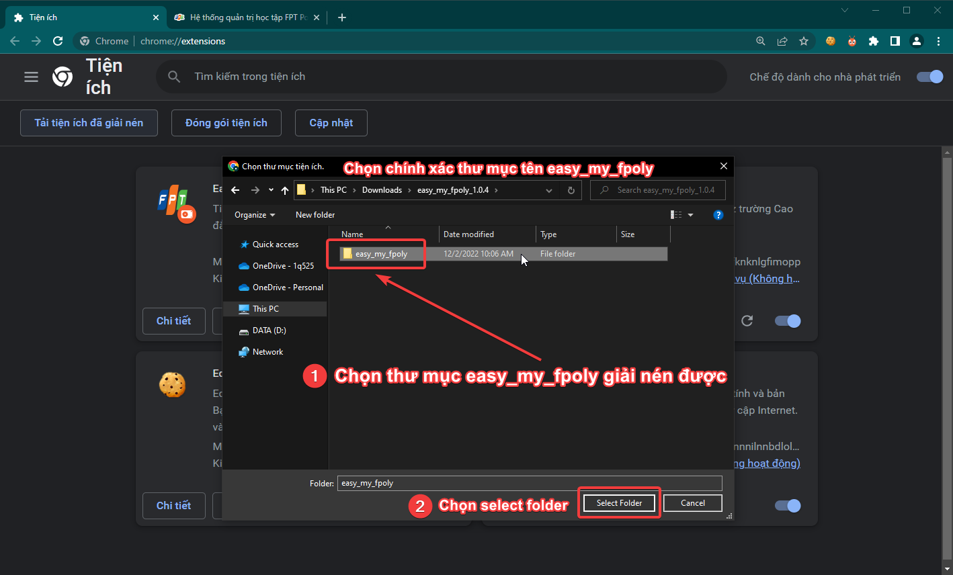Image resolution: width=953 pixels, height=575 pixels.
Task: Toggle the first extension enable switch
Action: [x=788, y=320]
